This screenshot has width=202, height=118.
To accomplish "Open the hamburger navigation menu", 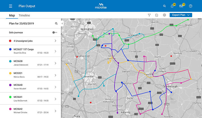I will pos(11,6).
